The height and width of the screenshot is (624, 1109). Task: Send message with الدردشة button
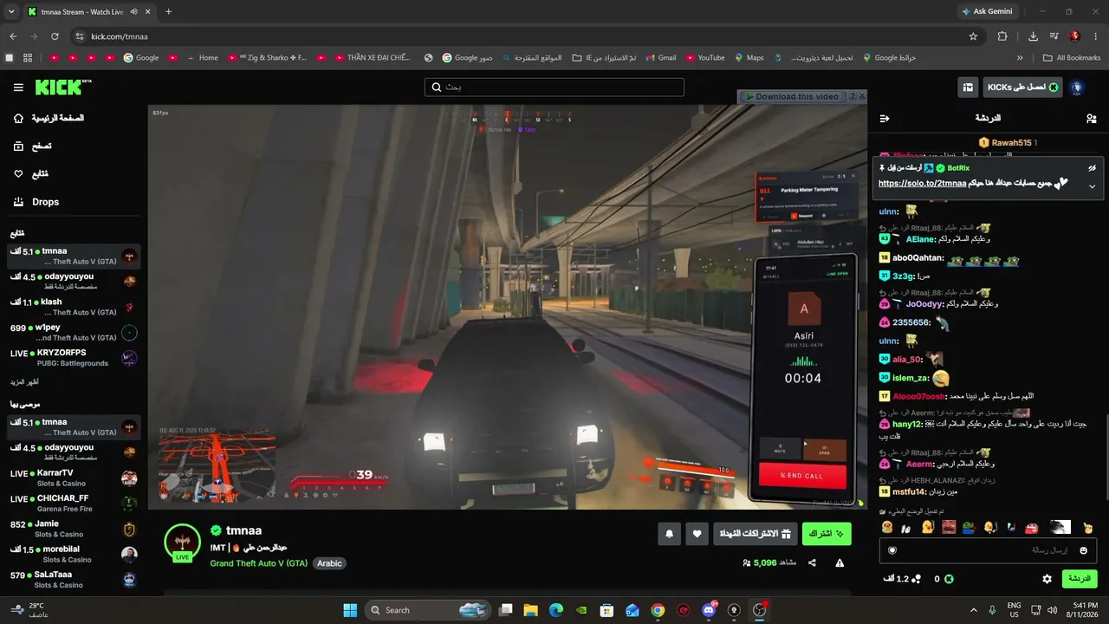pos(1080,579)
